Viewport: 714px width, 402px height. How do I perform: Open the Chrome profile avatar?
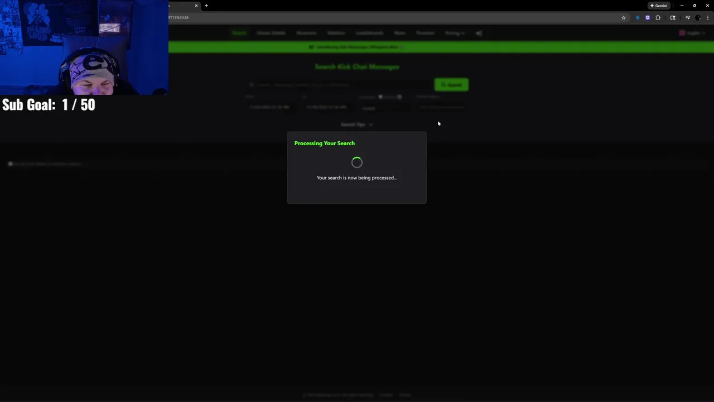point(698,18)
